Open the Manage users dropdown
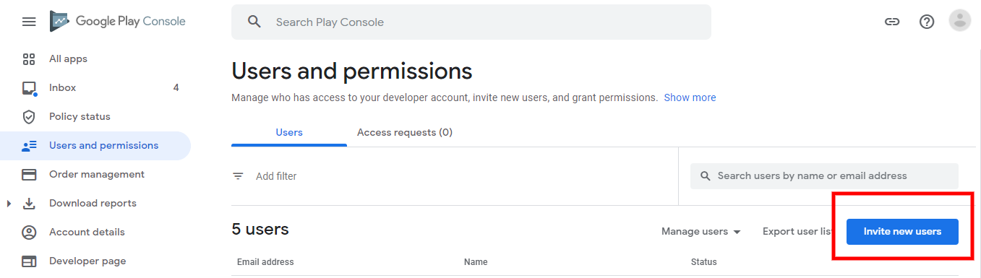981x278 pixels. pos(701,232)
